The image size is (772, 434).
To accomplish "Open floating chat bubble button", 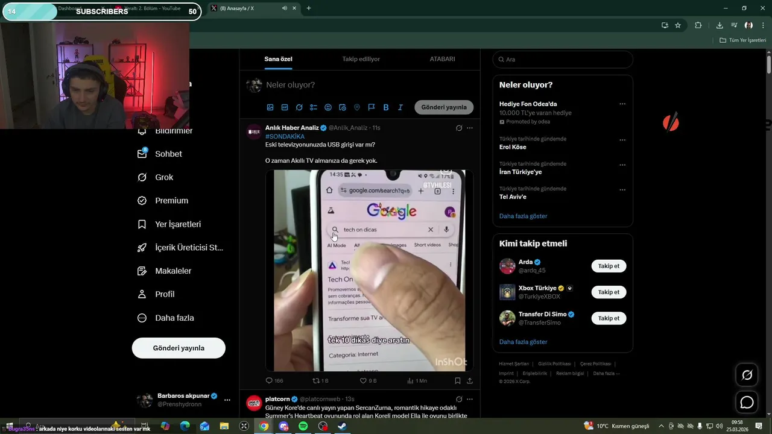I will point(747,402).
